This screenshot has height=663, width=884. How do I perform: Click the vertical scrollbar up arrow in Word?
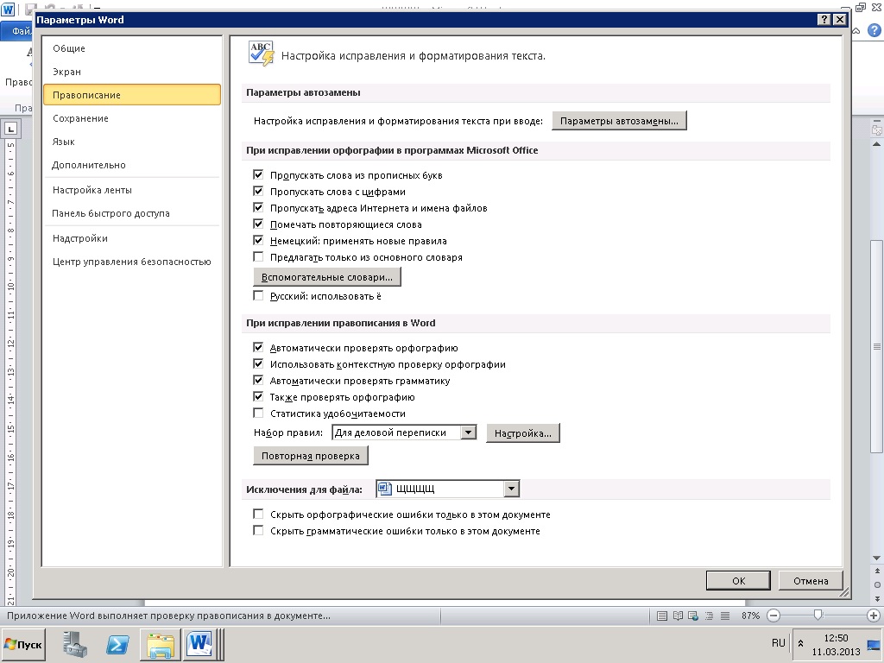point(877,144)
